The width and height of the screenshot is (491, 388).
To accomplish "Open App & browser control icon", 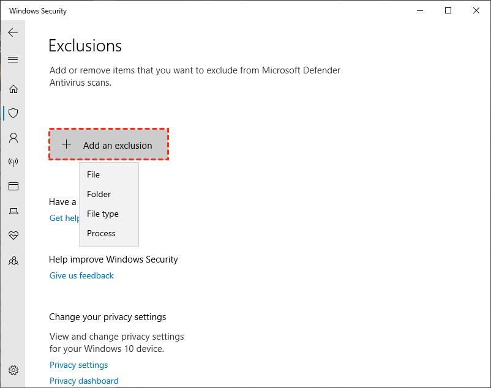I will pyautogui.click(x=13, y=186).
